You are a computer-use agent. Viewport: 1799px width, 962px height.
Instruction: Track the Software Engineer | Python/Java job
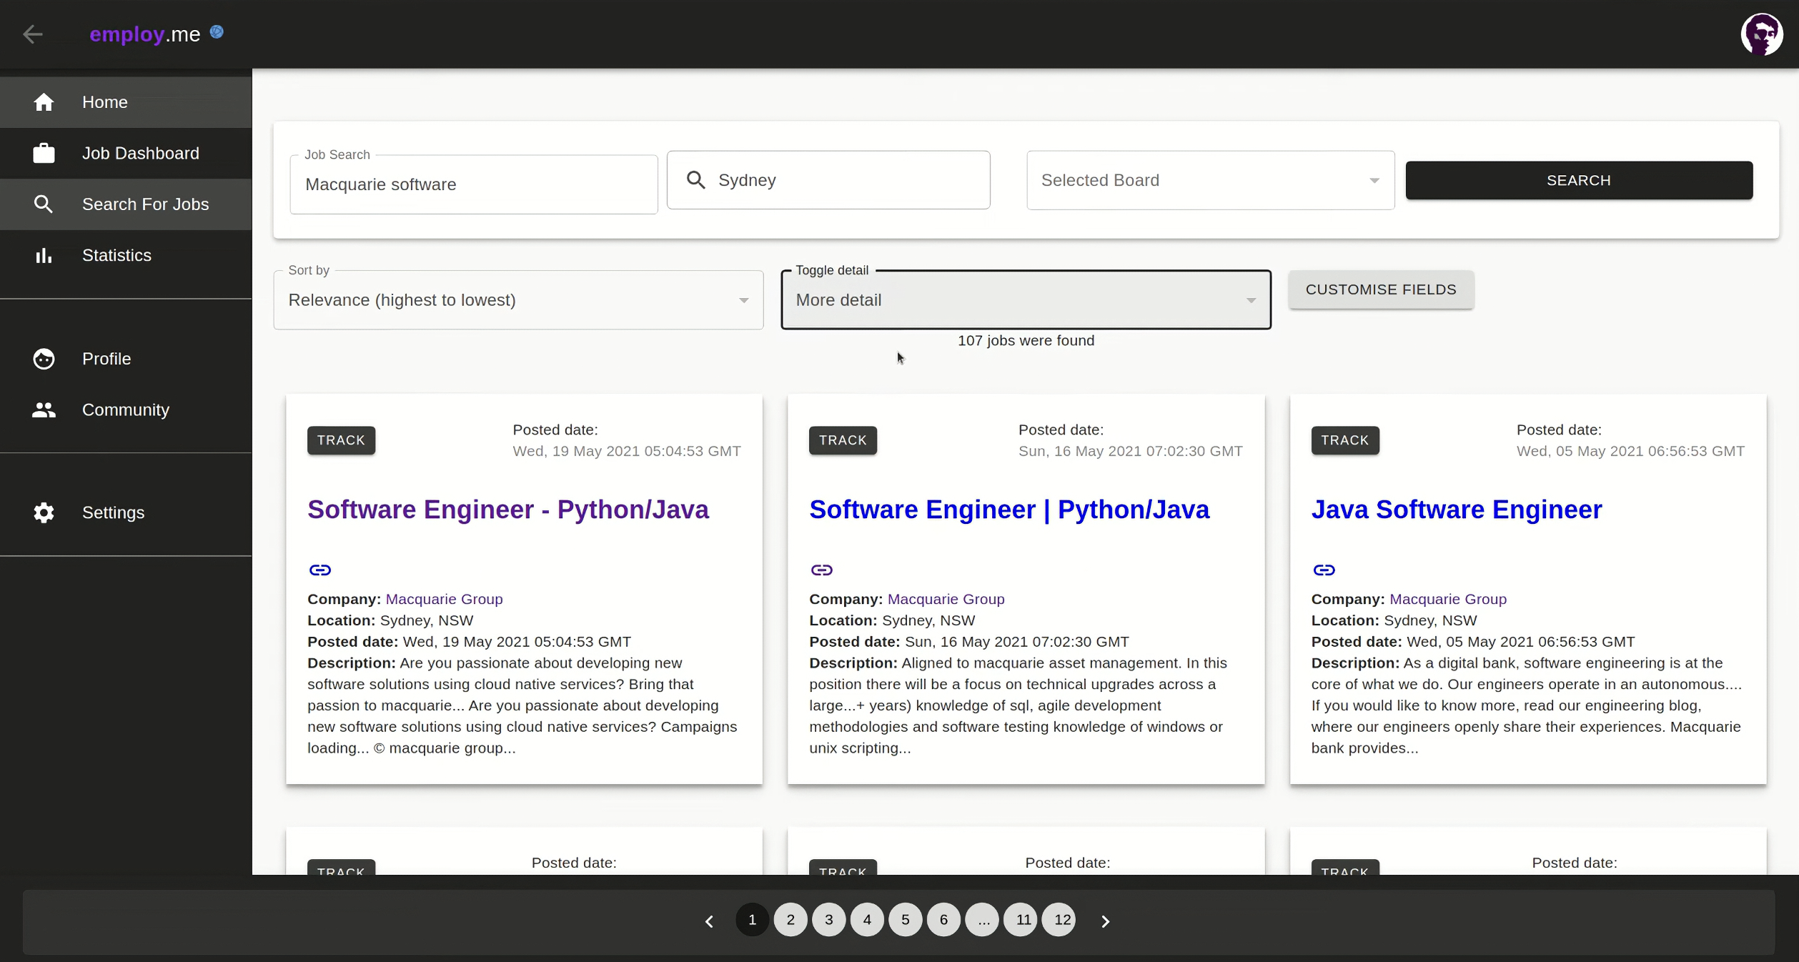click(843, 440)
